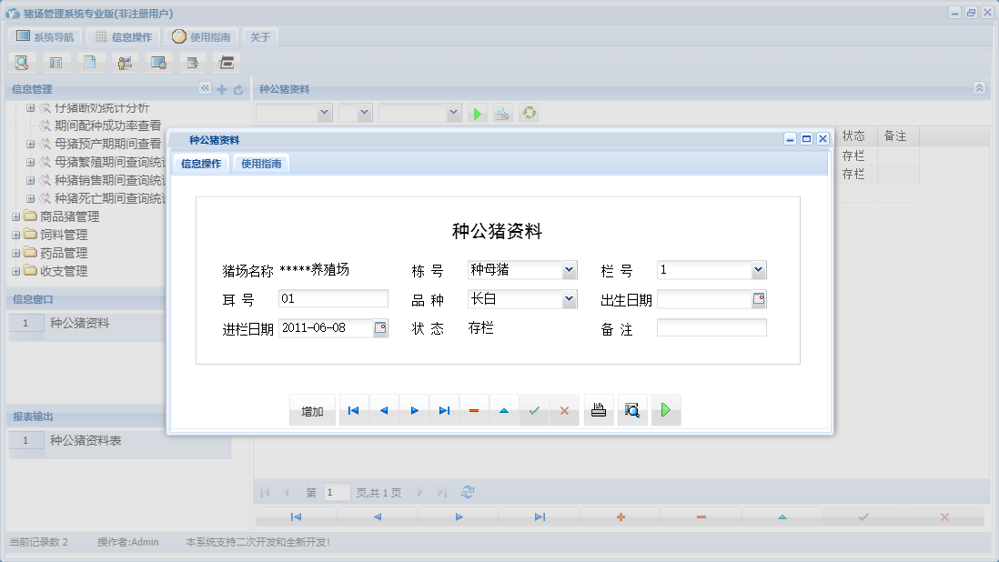The height and width of the screenshot is (562, 999).
Task: Expand the 商品猪管理 folder
Action: [x=17, y=216]
